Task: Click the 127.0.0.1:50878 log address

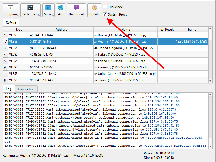Action: coord(164,134)
